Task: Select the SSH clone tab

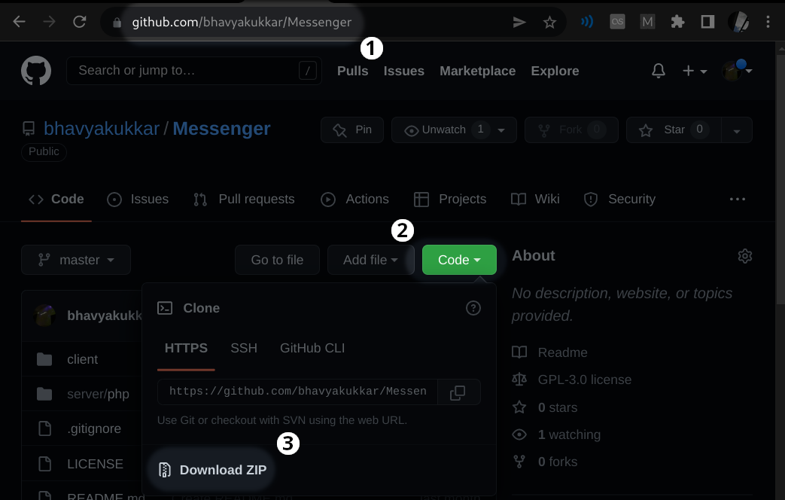Action: point(244,348)
